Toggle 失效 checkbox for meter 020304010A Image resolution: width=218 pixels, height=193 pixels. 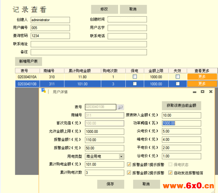pyautogui.click(x=178, y=77)
